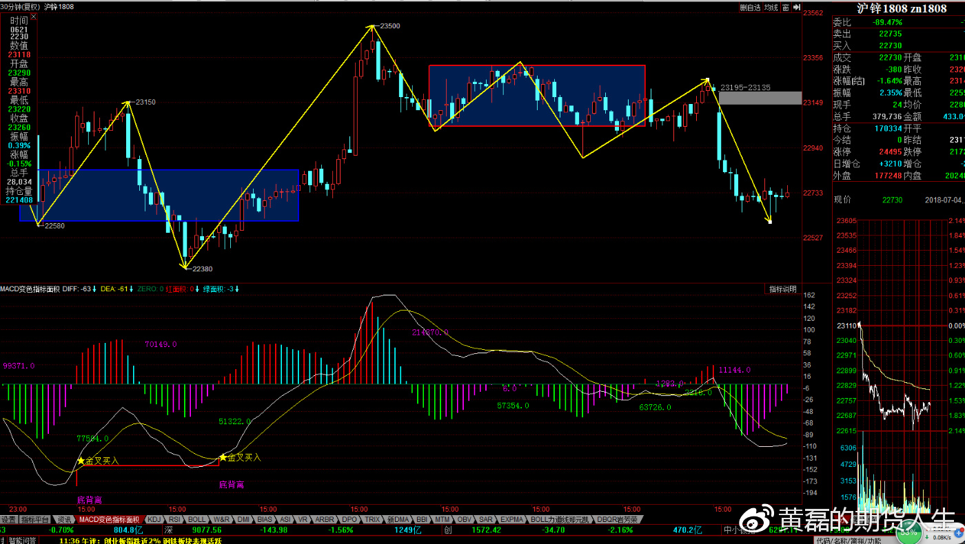The image size is (965, 544).
Task: Click the 外盘 177248 value
Action: [x=888, y=176]
